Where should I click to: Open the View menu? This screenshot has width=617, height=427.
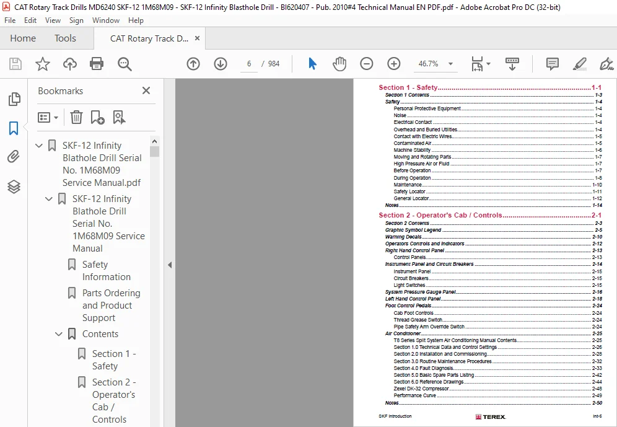point(53,20)
